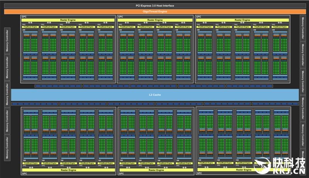Select the bottommost Memory Controller on the left edge
309x178 pixels.
point(7,147)
